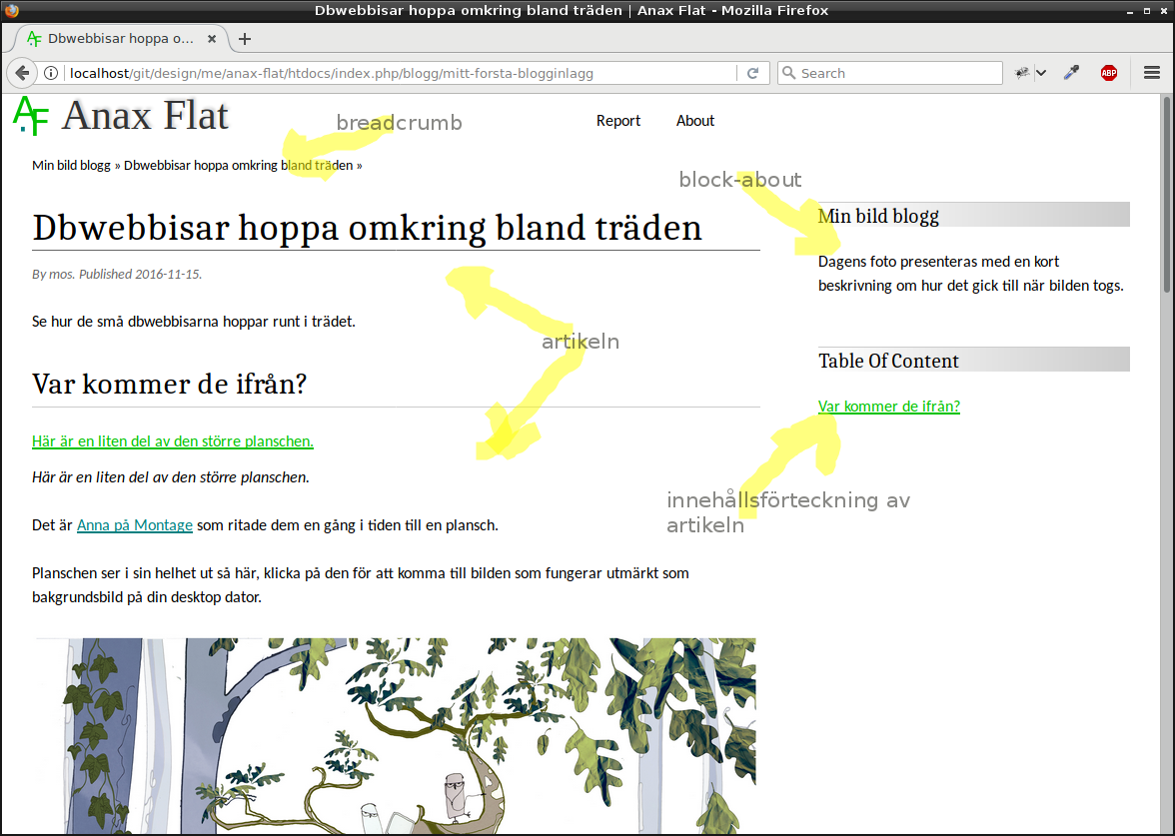Close the Dbwebbisar tab
Viewport: 1175px width, 836px height.
coord(212,38)
